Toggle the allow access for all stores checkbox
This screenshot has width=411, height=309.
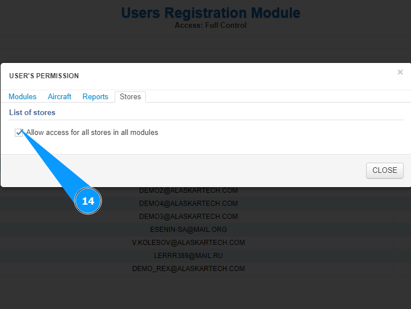tap(19, 133)
